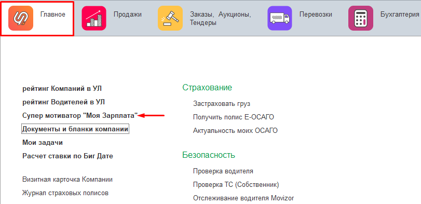
Task: Click the purple Перевозки truck icon
Action: [280, 18]
